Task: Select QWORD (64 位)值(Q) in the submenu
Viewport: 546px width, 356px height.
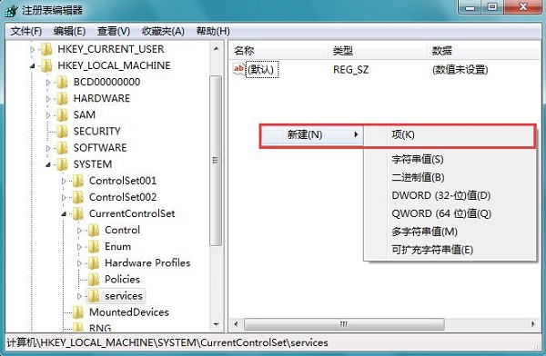Action: pyautogui.click(x=450, y=213)
